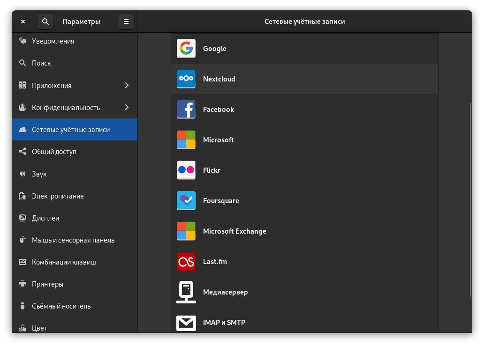Click the Общий доступ share icon
This screenshot has height=346, width=484.
click(22, 151)
